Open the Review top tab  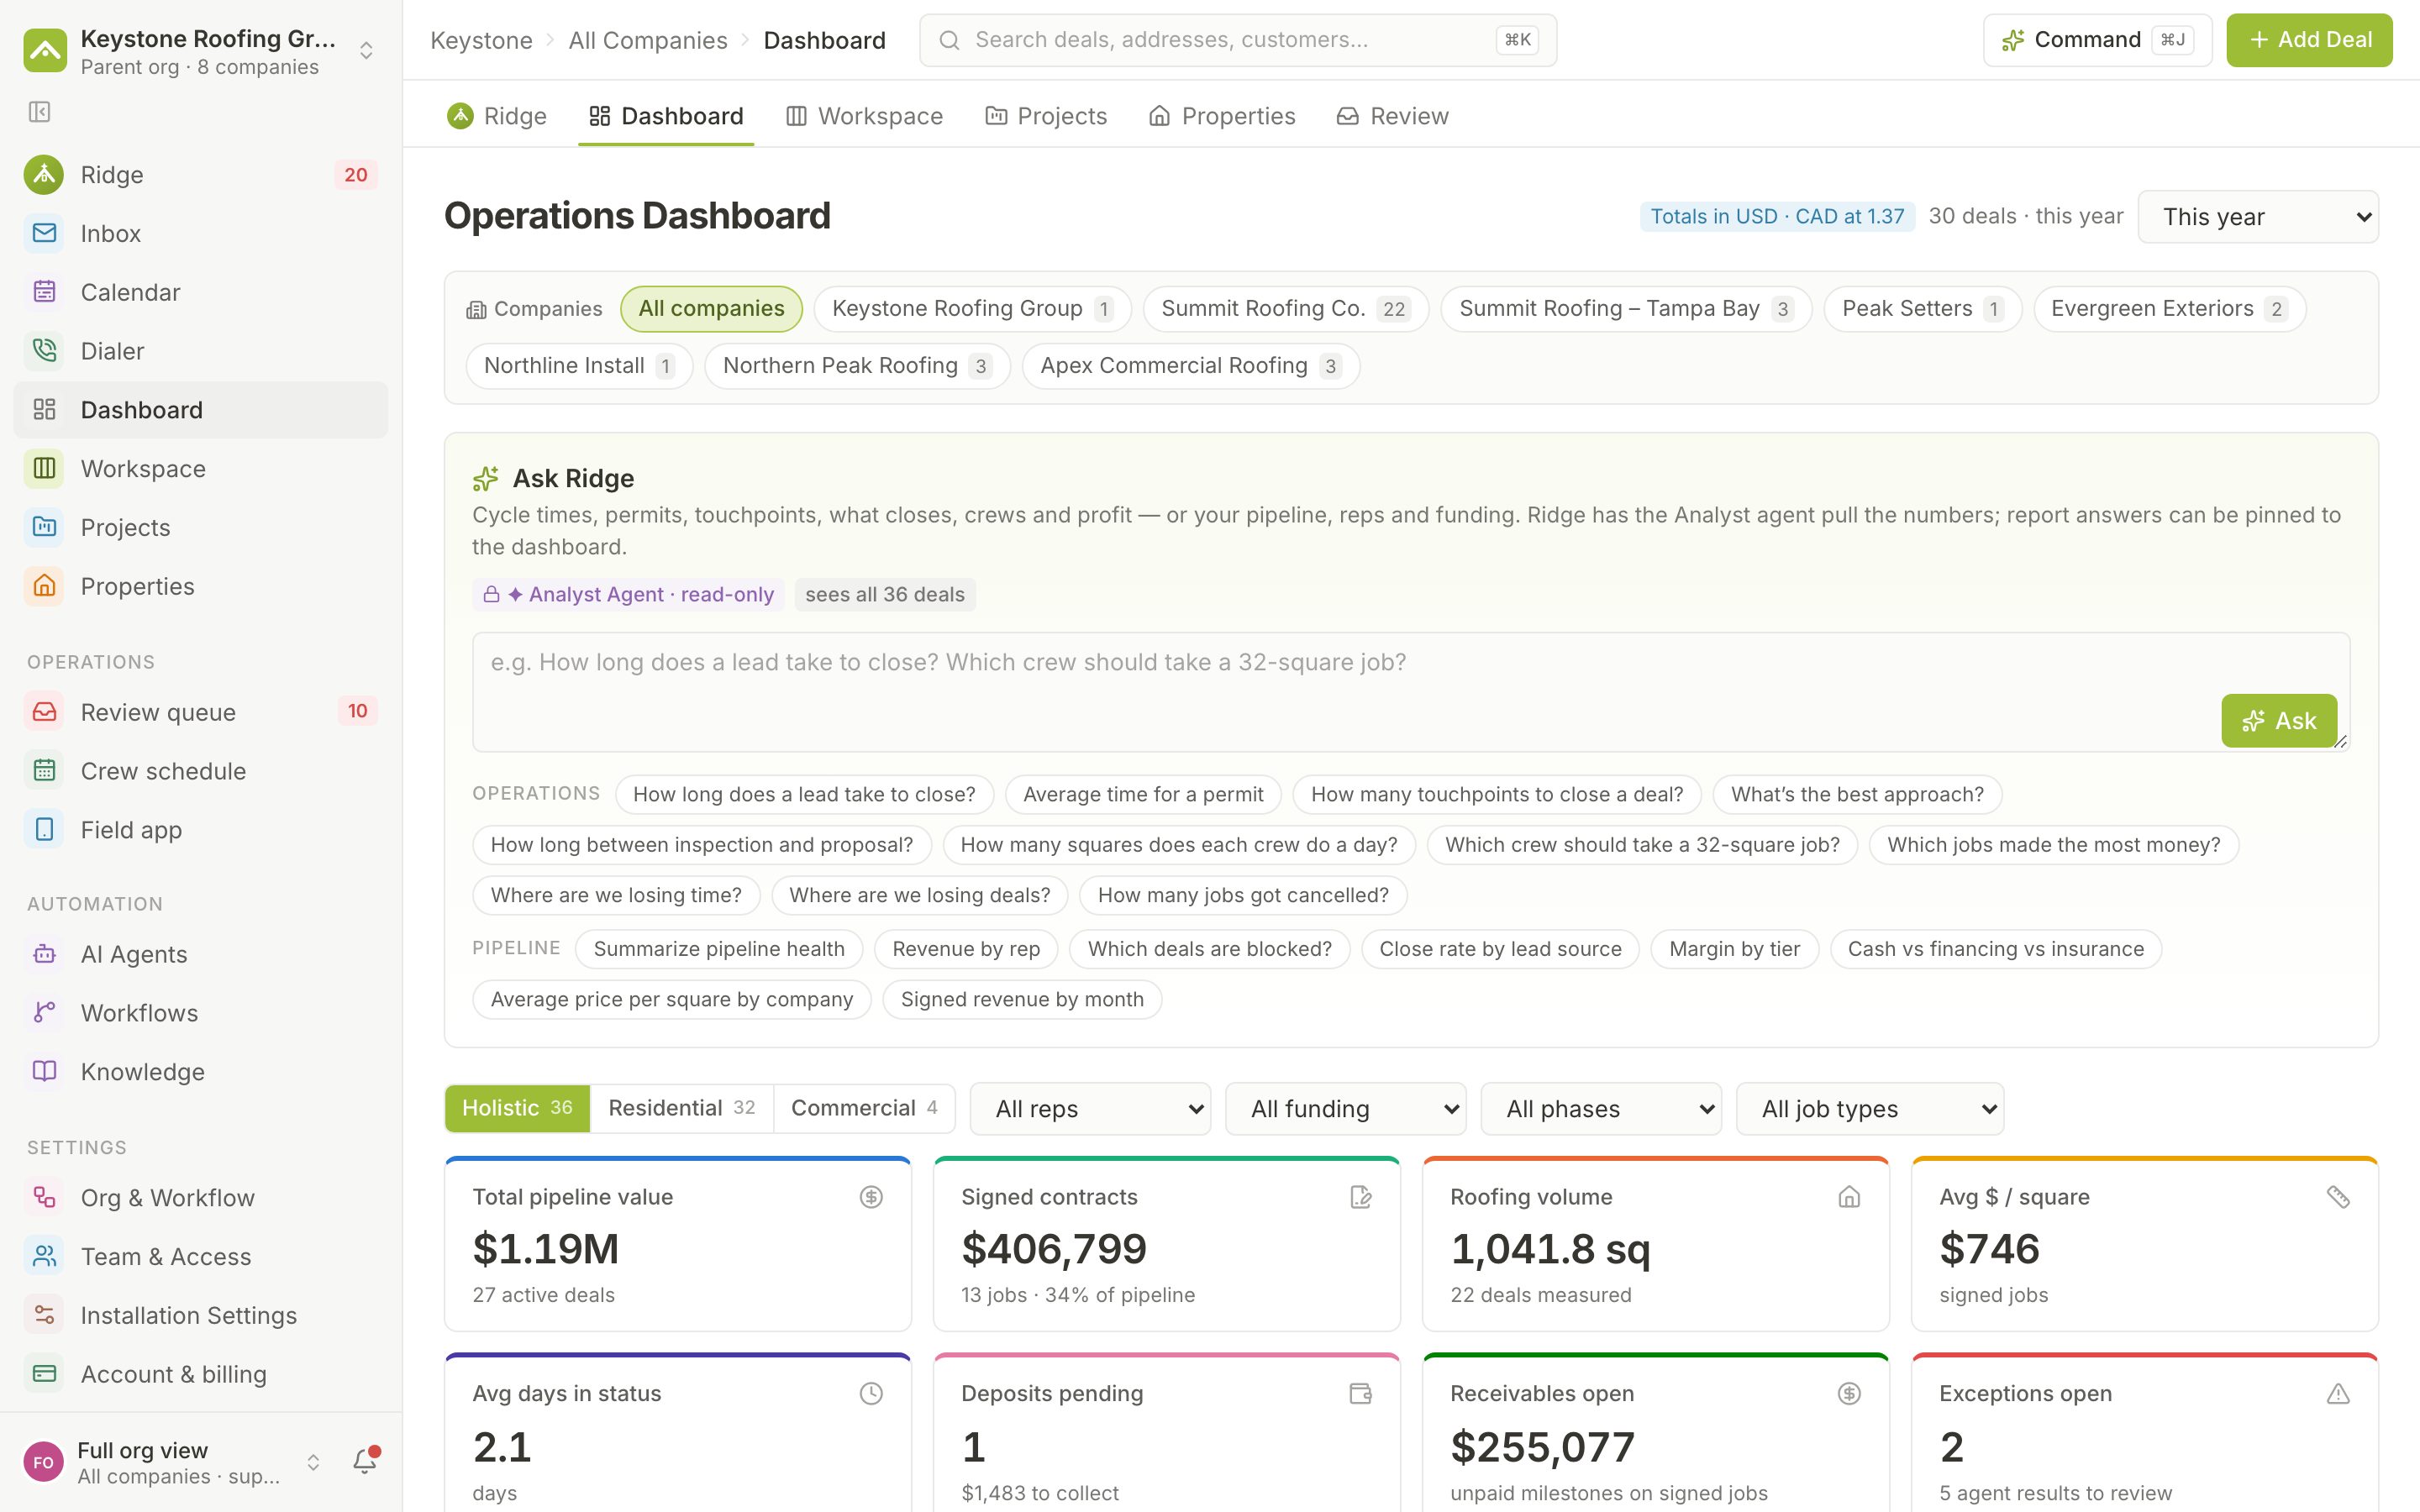click(x=1392, y=117)
